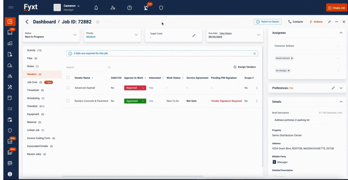Edit Preferences using pencil icon
Screen dimensions: 348x180
pos(333,88)
